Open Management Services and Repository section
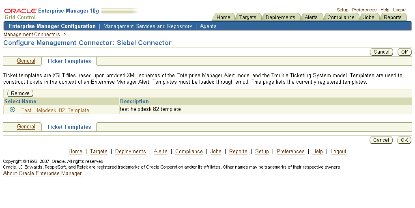This screenshot has width=415, height=208. click(148, 26)
